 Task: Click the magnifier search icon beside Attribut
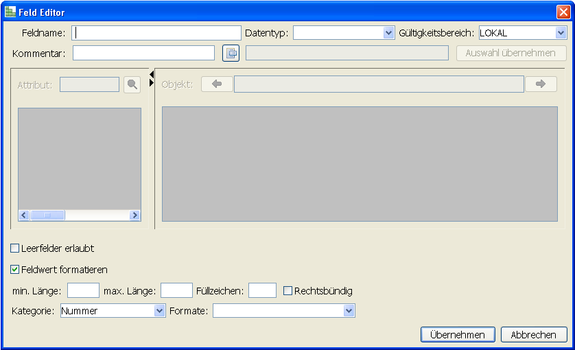pos(132,84)
